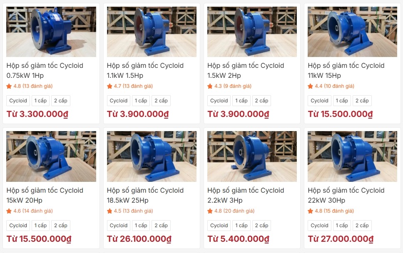This screenshot has height=253, width=403.
Task: Click the price Từ 26.100.000đ
Action: tap(139, 239)
